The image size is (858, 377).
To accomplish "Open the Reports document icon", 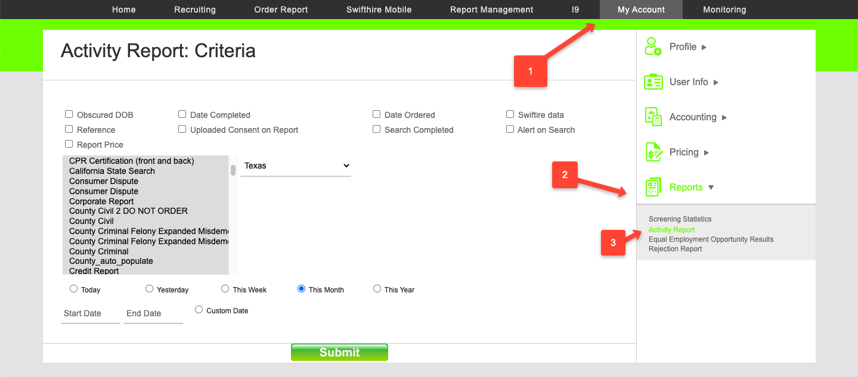I will pos(653,187).
